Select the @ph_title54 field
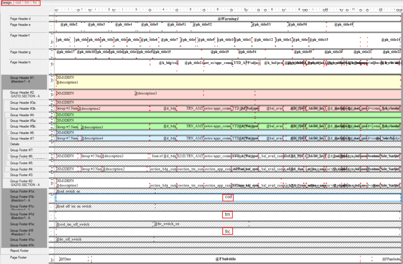 pyautogui.click(x=247, y=52)
